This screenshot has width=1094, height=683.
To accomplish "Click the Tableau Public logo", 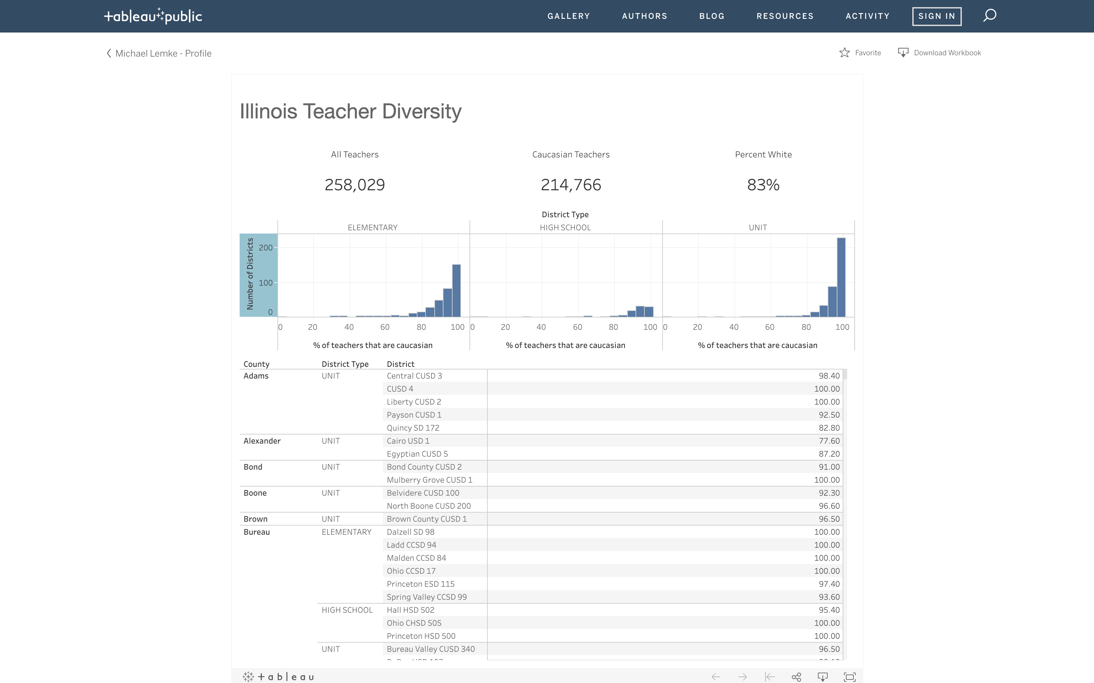I will [153, 16].
